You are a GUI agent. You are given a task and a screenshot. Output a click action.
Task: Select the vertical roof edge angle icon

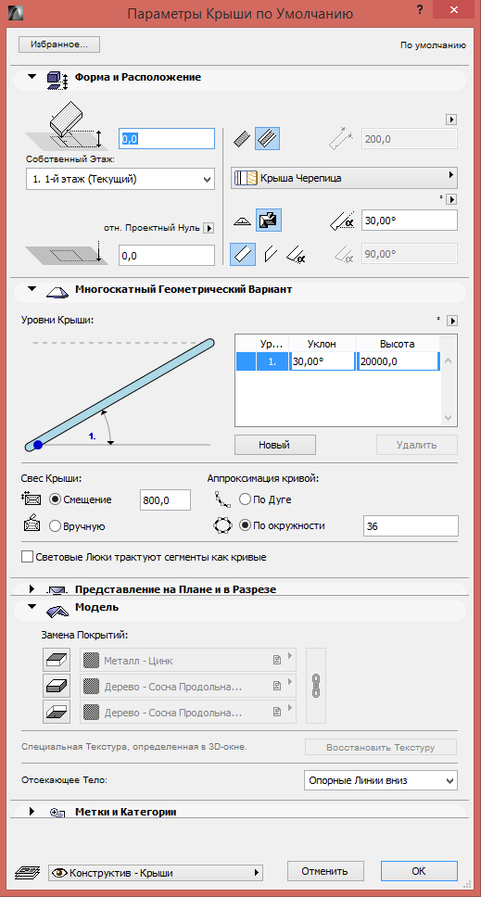[x=270, y=254]
